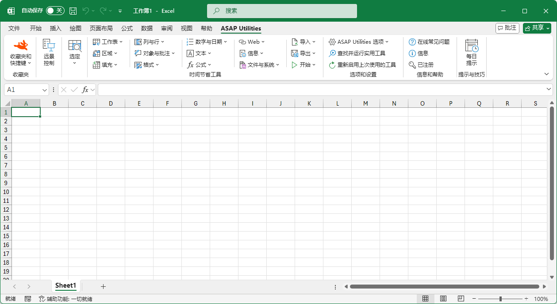Open the 导出 export menu
This screenshot has height=304, width=557.
point(303,53)
